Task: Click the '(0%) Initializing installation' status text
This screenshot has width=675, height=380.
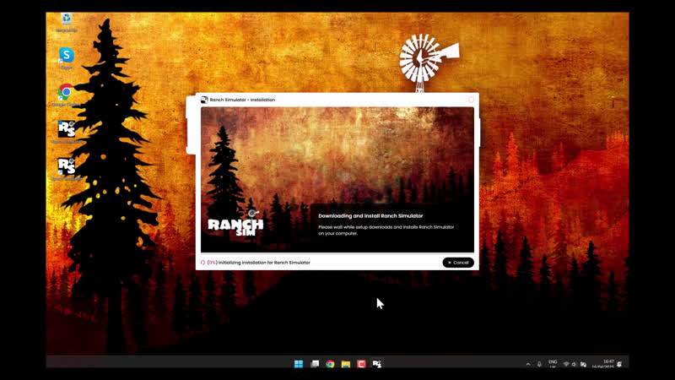Action: click(259, 263)
